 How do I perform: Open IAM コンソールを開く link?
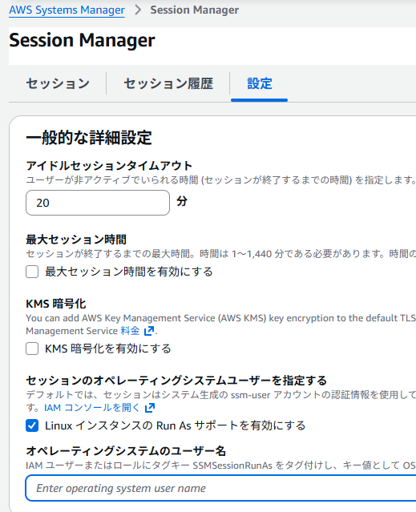coord(92,408)
